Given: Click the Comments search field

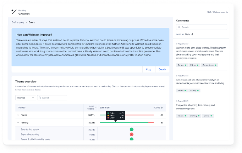Looking at the screenshot, I should (202, 27).
